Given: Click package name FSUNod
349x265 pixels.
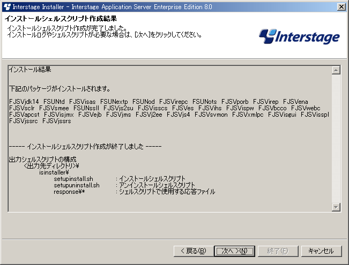Looking at the screenshot, I should (144, 102).
